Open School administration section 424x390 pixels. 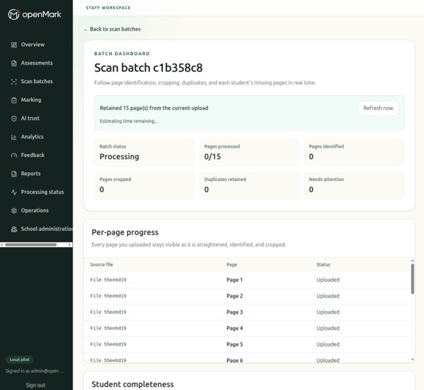(47, 229)
